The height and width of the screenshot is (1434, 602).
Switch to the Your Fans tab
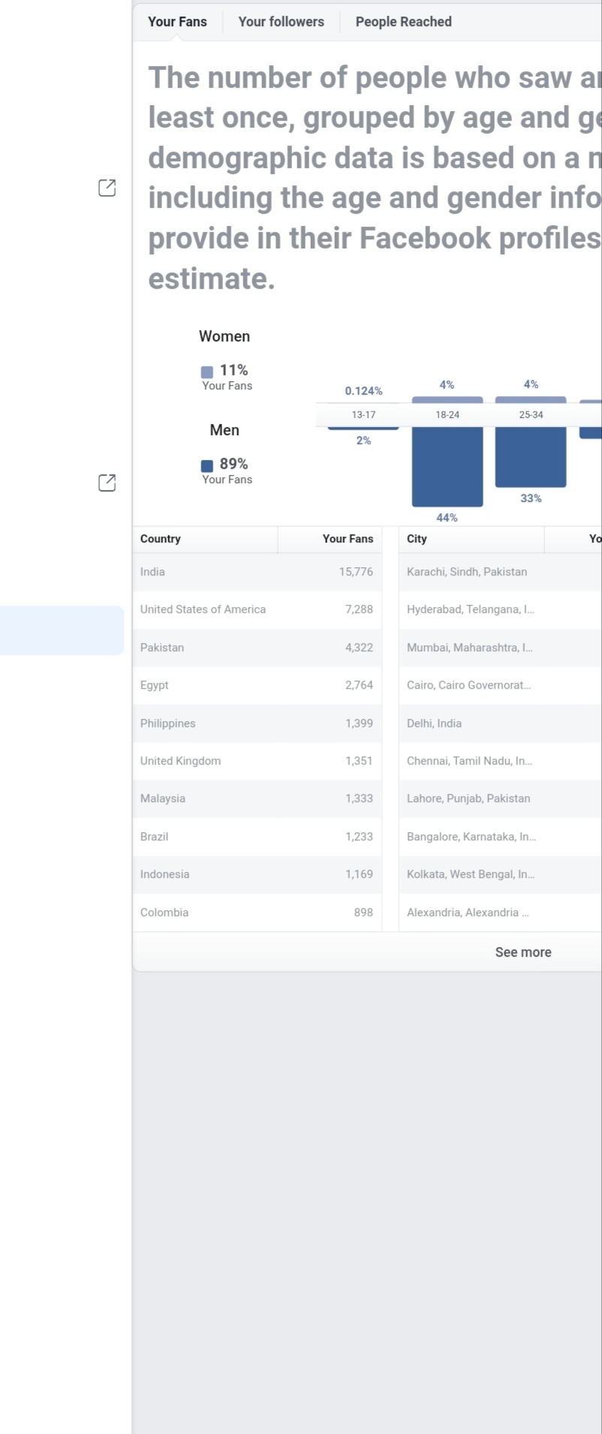[x=177, y=22]
